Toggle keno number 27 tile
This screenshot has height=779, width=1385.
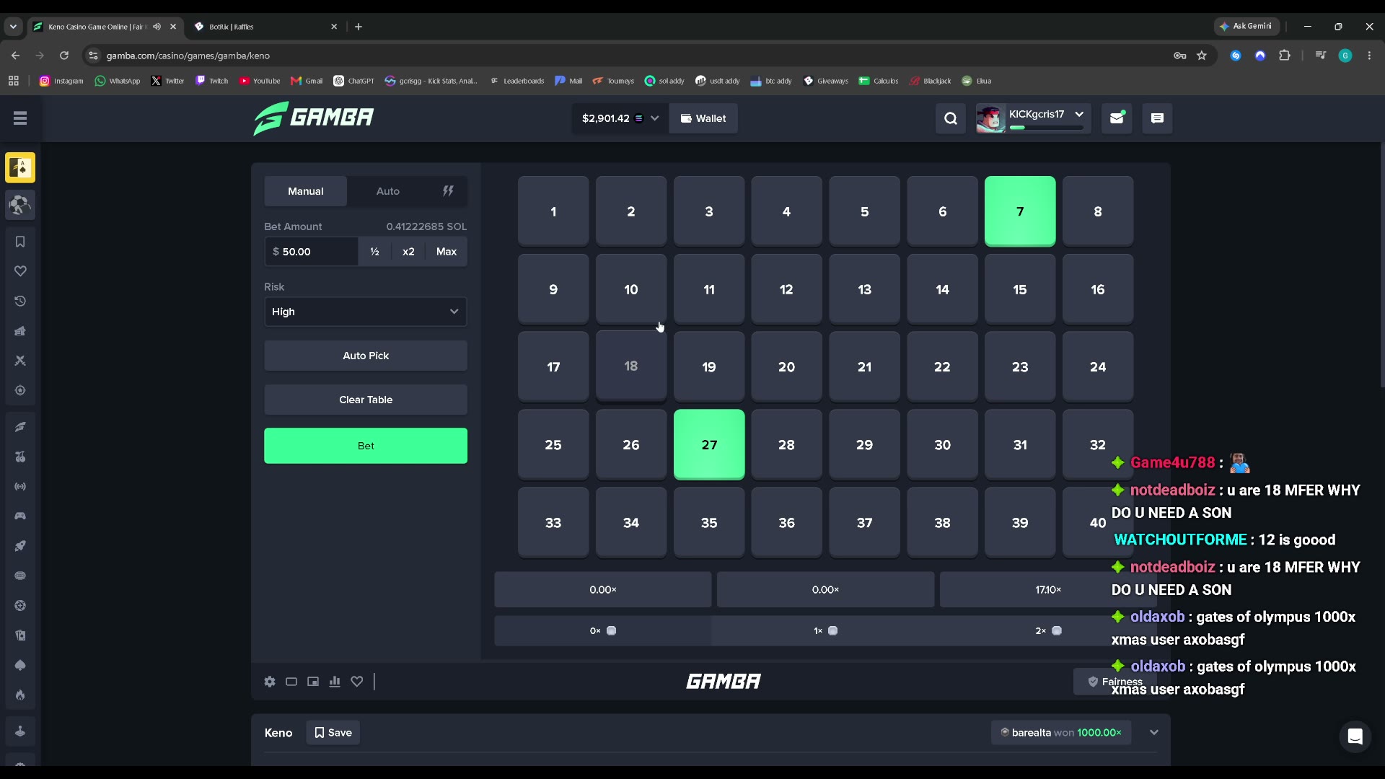pyautogui.click(x=709, y=444)
